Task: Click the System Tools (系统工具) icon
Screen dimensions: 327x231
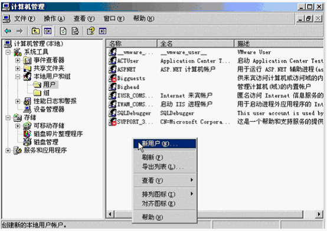Action: pyautogui.click(x=18, y=52)
